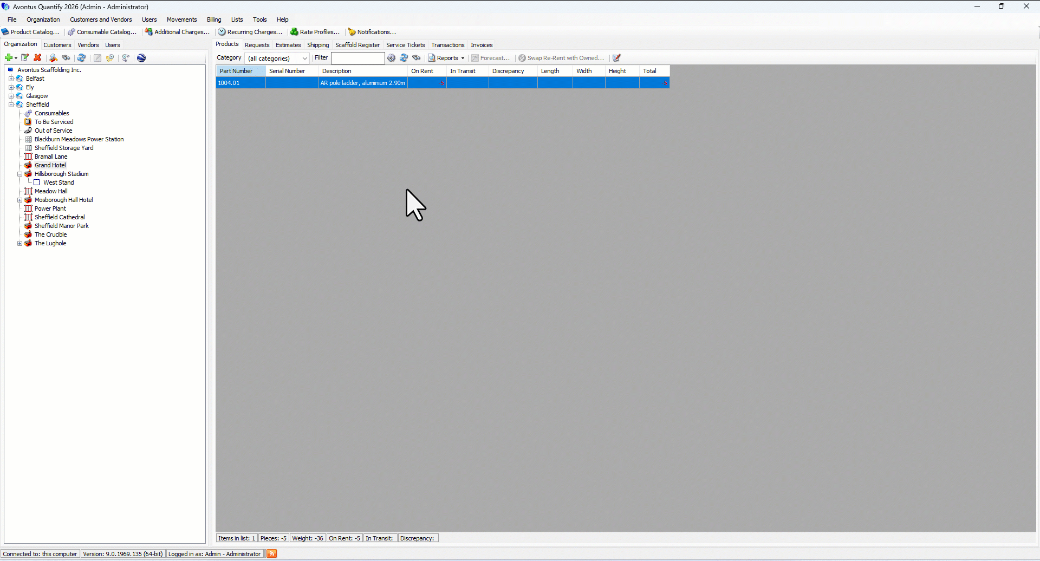This screenshot has width=1040, height=561.
Task: Open Consumable Catalog from the toolbar
Action: click(x=102, y=32)
